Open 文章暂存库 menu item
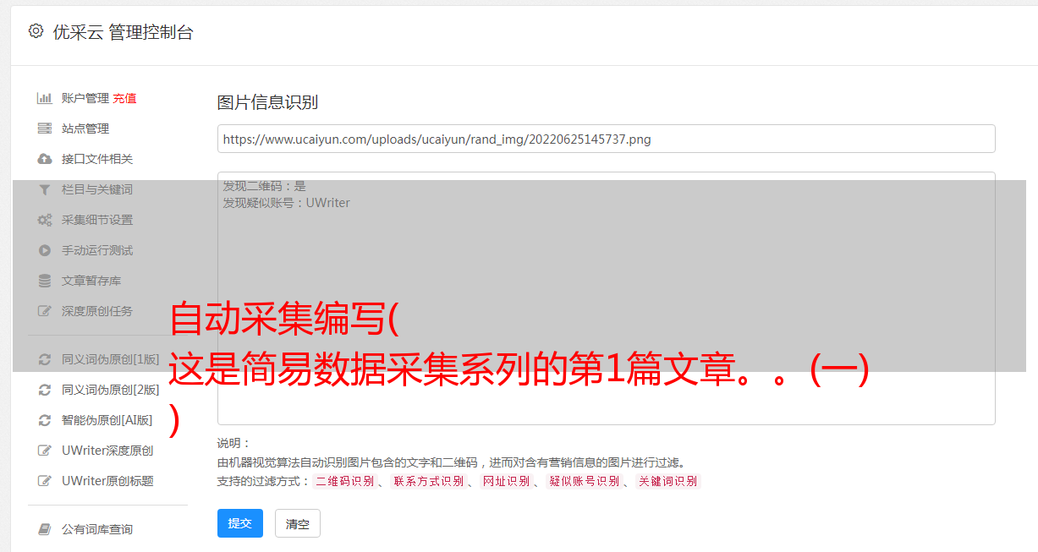 [91, 281]
